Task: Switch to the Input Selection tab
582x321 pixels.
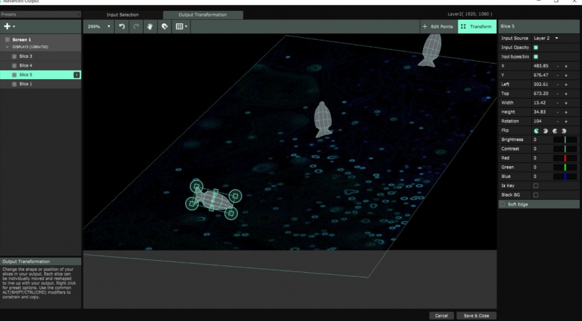Action: click(122, 15)
